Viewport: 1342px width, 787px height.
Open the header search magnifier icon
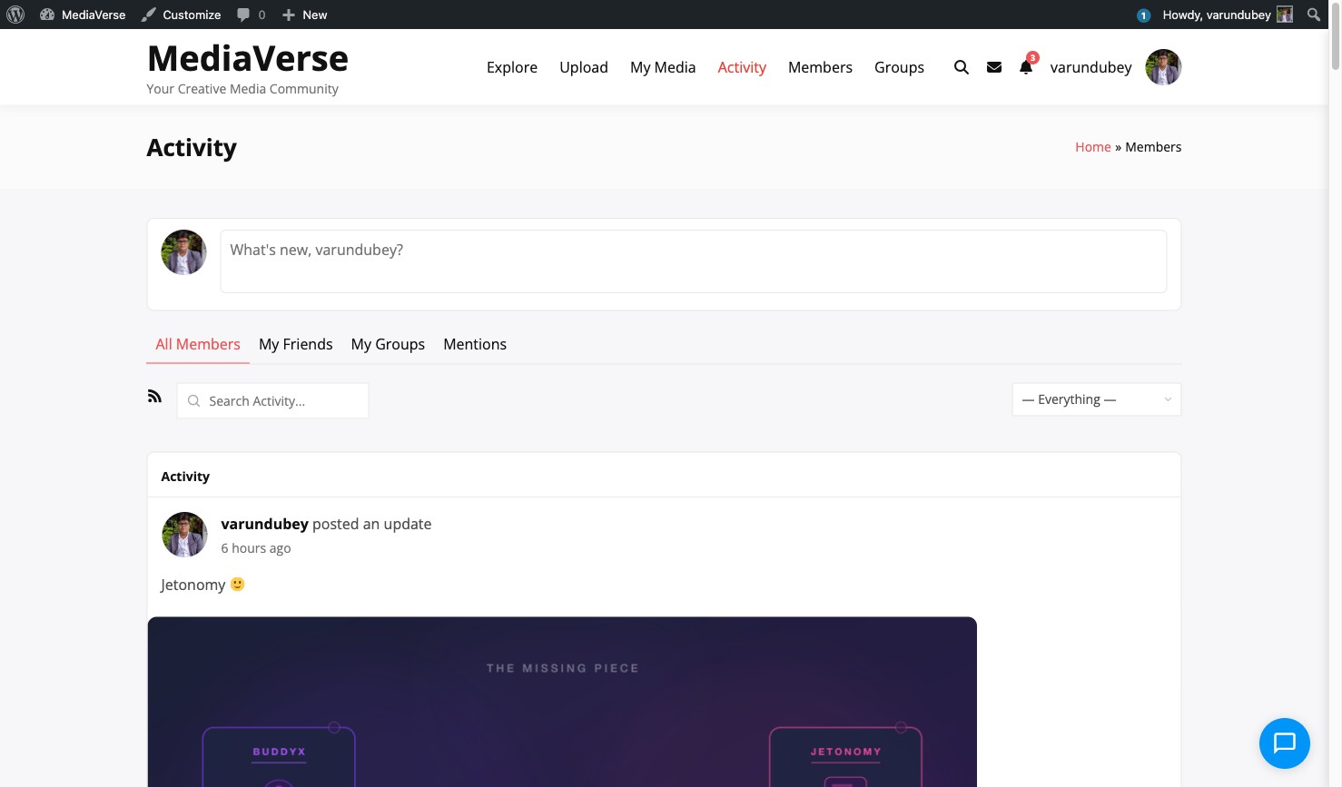961,67
